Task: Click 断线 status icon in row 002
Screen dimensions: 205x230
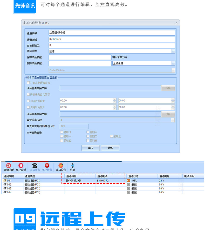Action: pyautogui.click(x=128, y=184)
